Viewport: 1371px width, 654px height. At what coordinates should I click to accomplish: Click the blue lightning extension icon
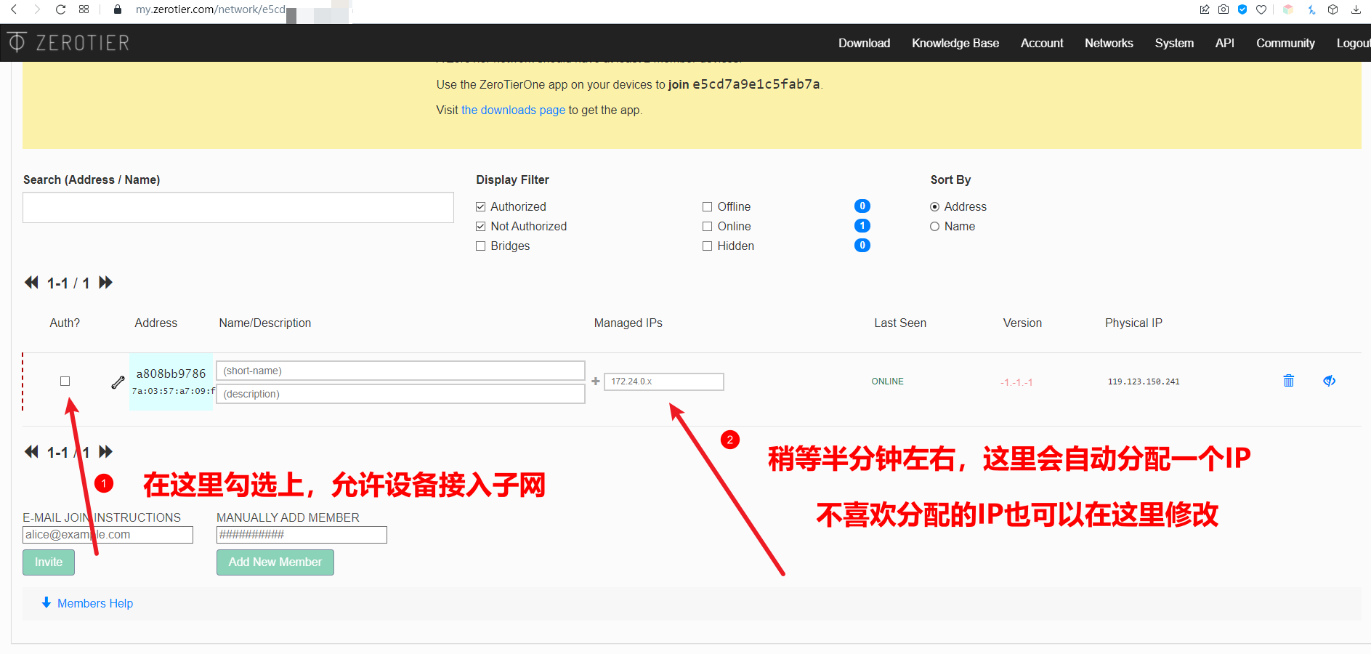coord(1311,9)
